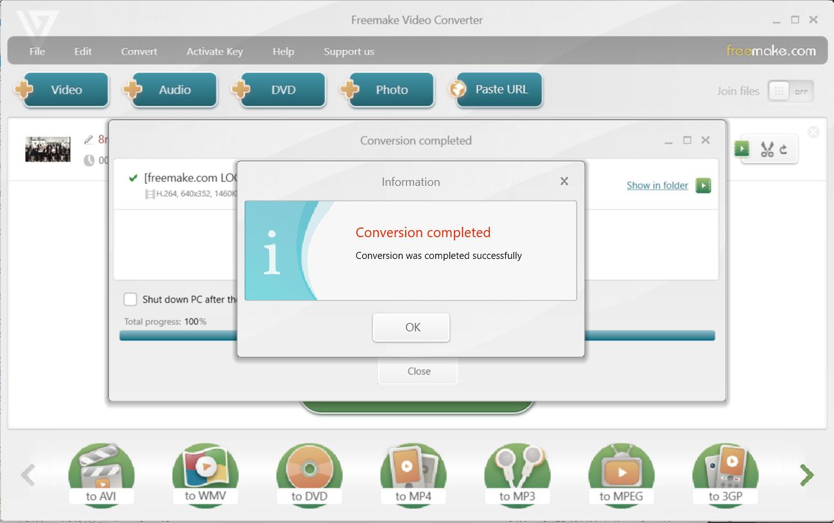Click the Paste URL globe button
This screenshot has width=834, height=523.
click(496, 90)
